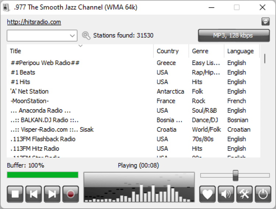Click the Bosnian language cell

pos(238,120)
